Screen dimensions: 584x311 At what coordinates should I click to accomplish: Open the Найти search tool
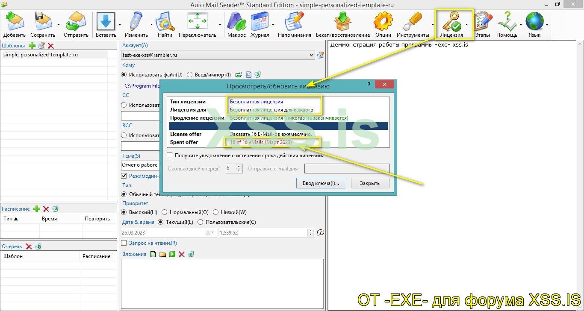tap(165, 21)
